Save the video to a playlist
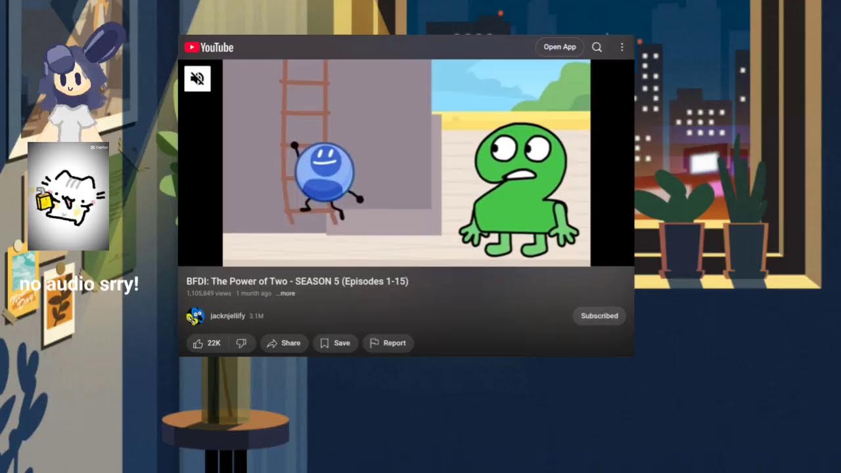Screen dimensions: 841x473 coord(335,343)
